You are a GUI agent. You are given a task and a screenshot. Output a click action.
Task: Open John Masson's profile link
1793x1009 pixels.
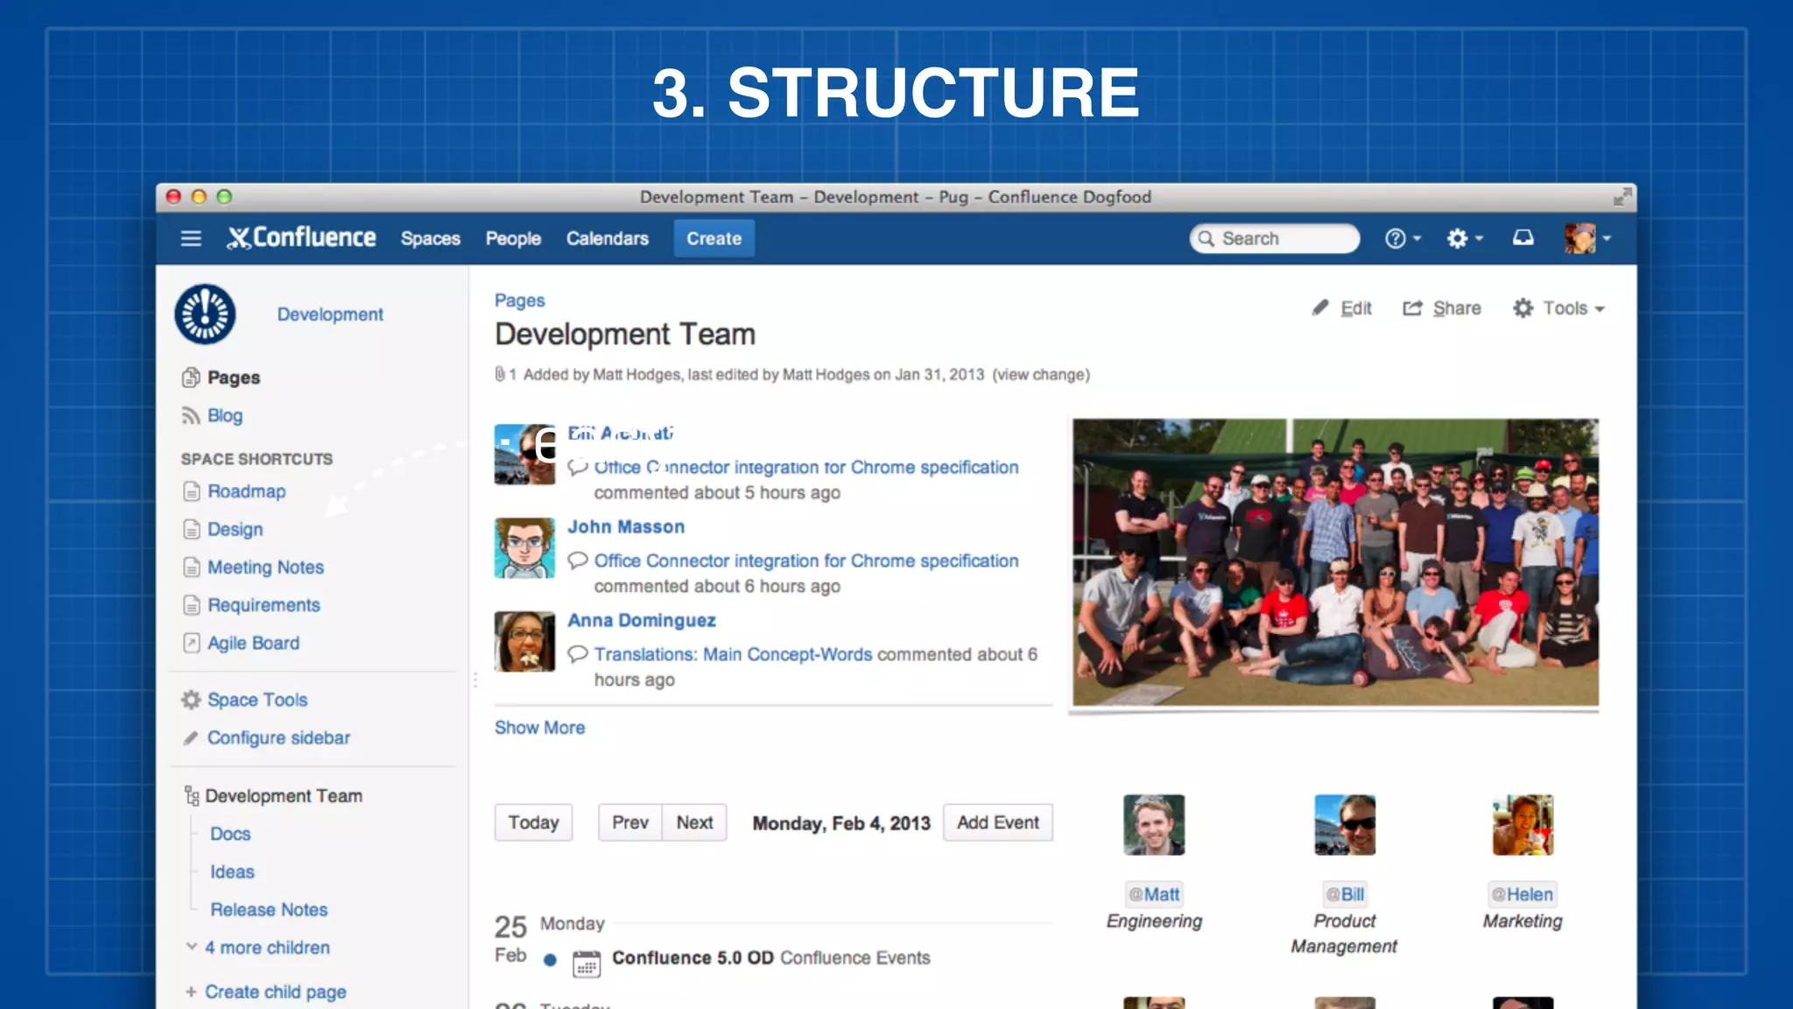(x=626, y=526)
